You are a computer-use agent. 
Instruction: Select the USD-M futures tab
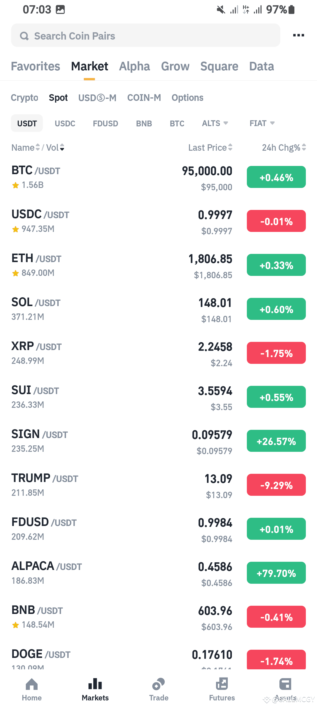[x=97, y=98]
